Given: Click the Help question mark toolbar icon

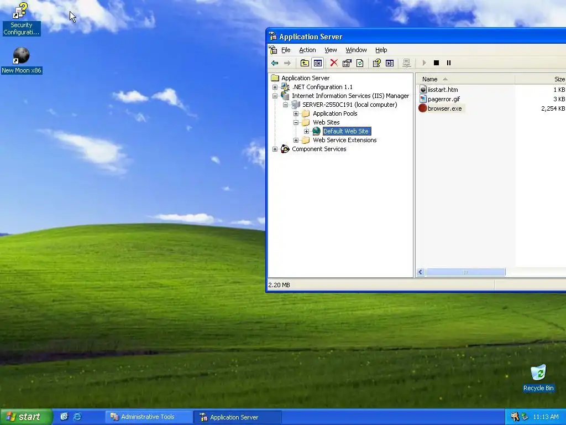Looking at the screenshot, I should [x=376, y=63].
